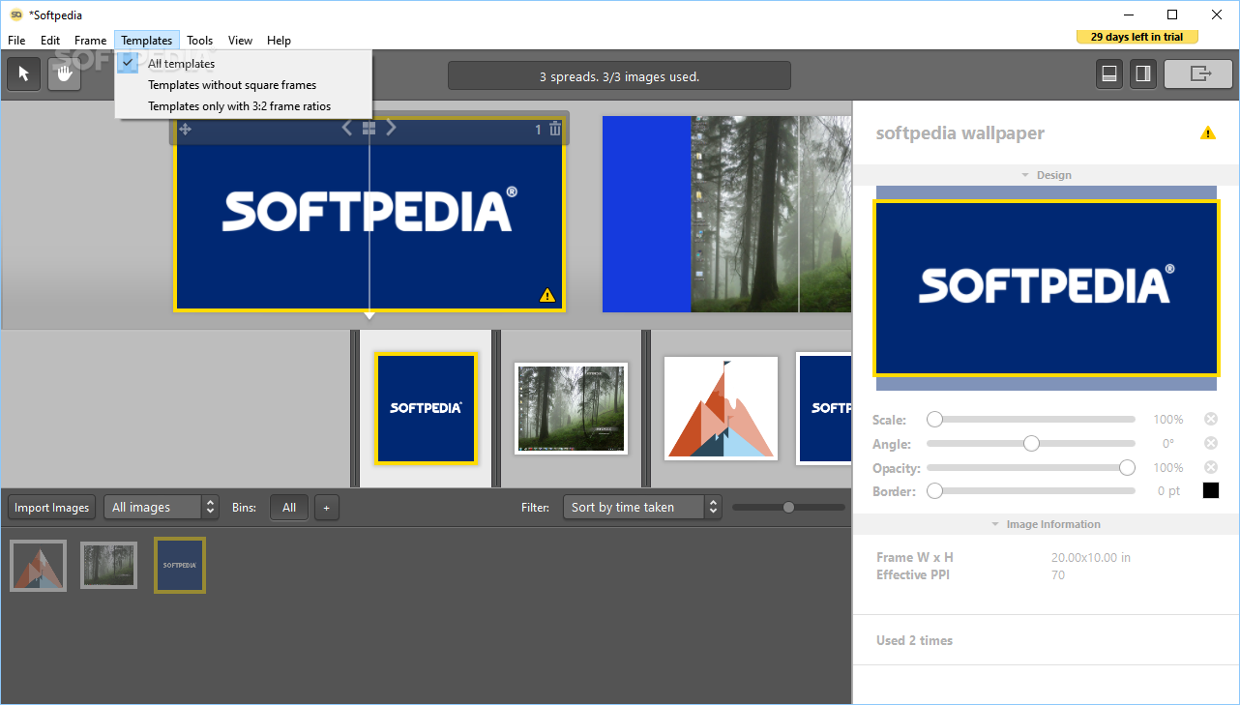The height and width of the screenshot is (705, 1240).
Task: Select the arrow pointer tool
Action: pos(24,74)
